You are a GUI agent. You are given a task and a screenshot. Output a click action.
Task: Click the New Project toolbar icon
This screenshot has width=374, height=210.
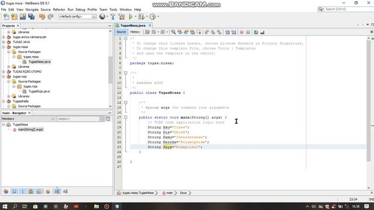pyautogui.click(x=14, y=17)
